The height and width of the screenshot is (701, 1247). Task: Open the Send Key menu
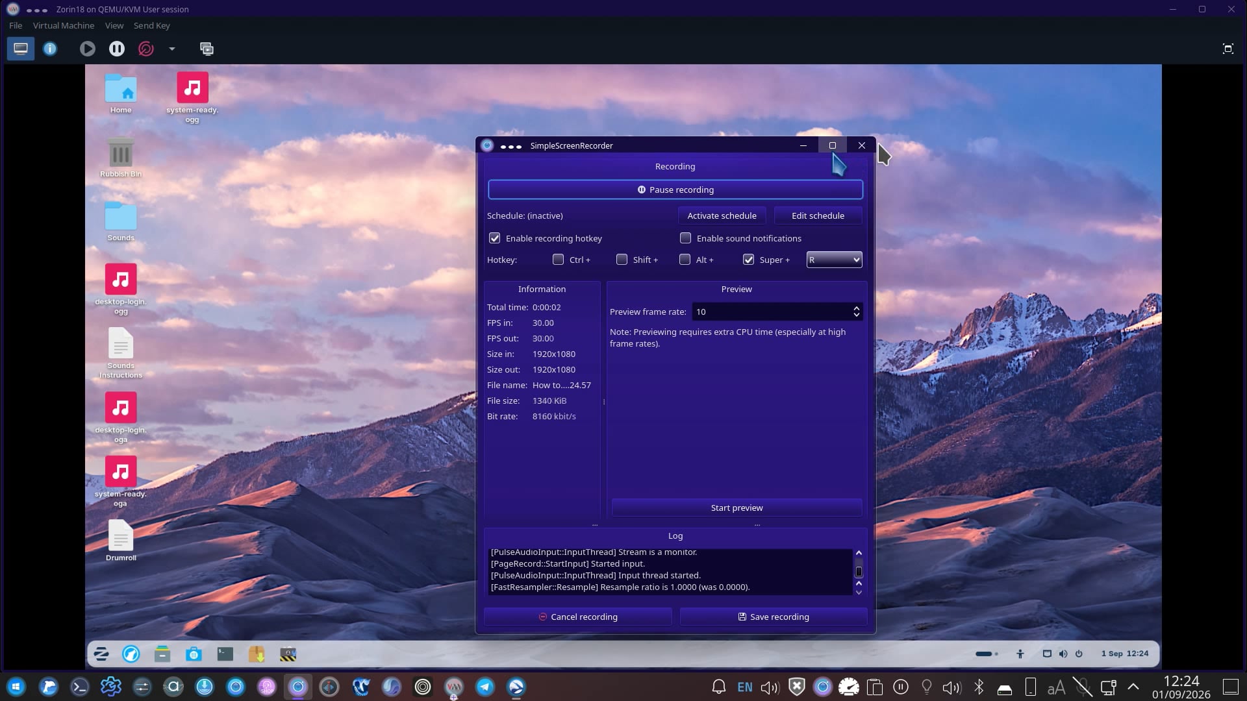pos(152,25)
